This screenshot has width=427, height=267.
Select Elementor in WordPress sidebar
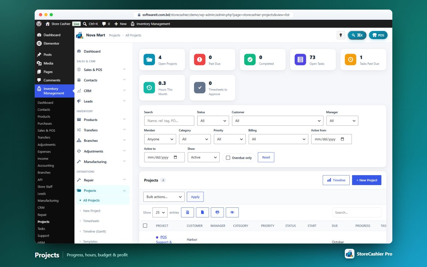tap(51, 44)
